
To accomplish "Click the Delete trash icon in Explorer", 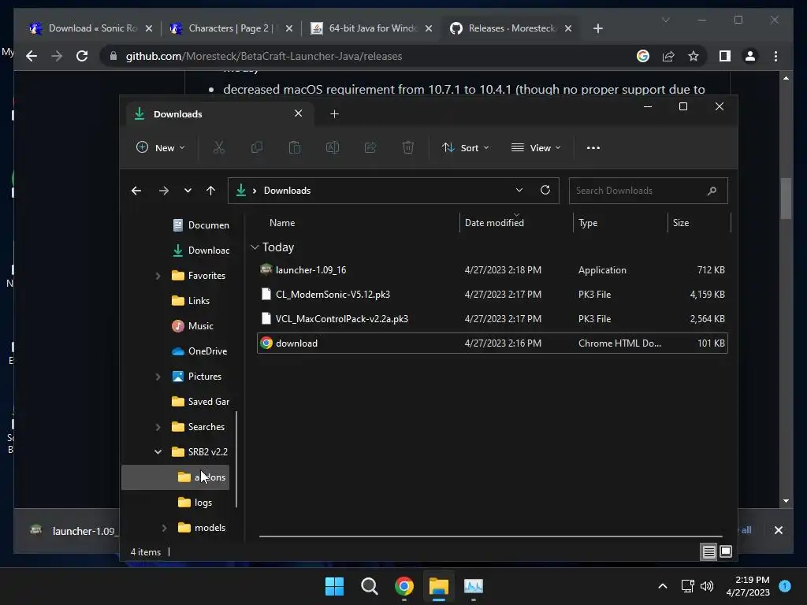I will pyautogui.click(x=408, y=147).
